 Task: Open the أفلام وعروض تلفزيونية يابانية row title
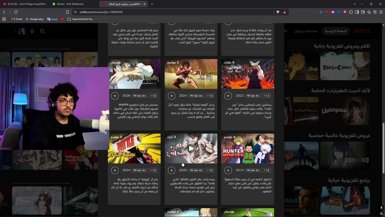[x=342, y=46]
